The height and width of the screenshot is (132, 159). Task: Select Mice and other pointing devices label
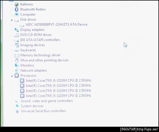(x=45, y=60)
